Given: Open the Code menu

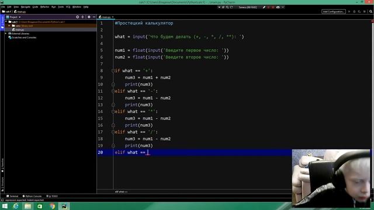Looking at the screenshot, I should pos(35,7).
